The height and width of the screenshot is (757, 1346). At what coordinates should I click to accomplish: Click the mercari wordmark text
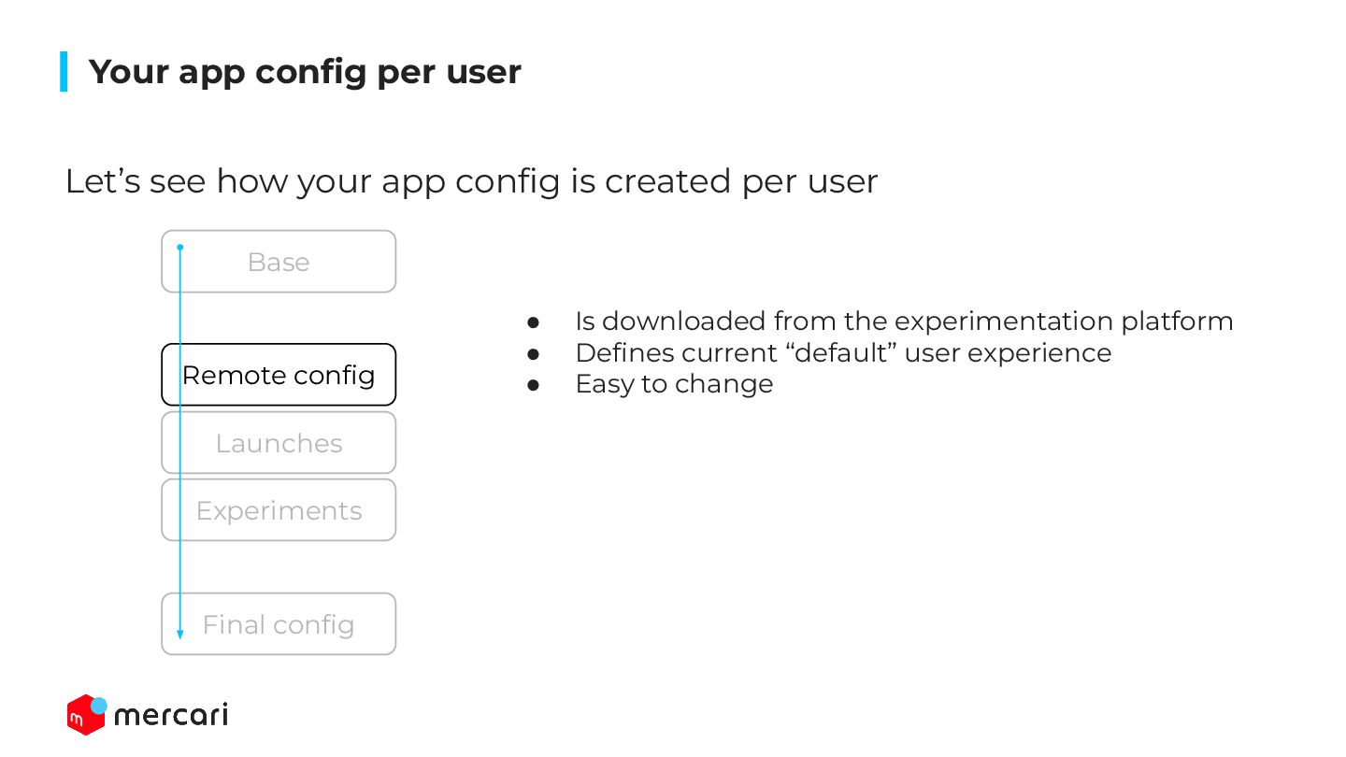coord(171,716)
